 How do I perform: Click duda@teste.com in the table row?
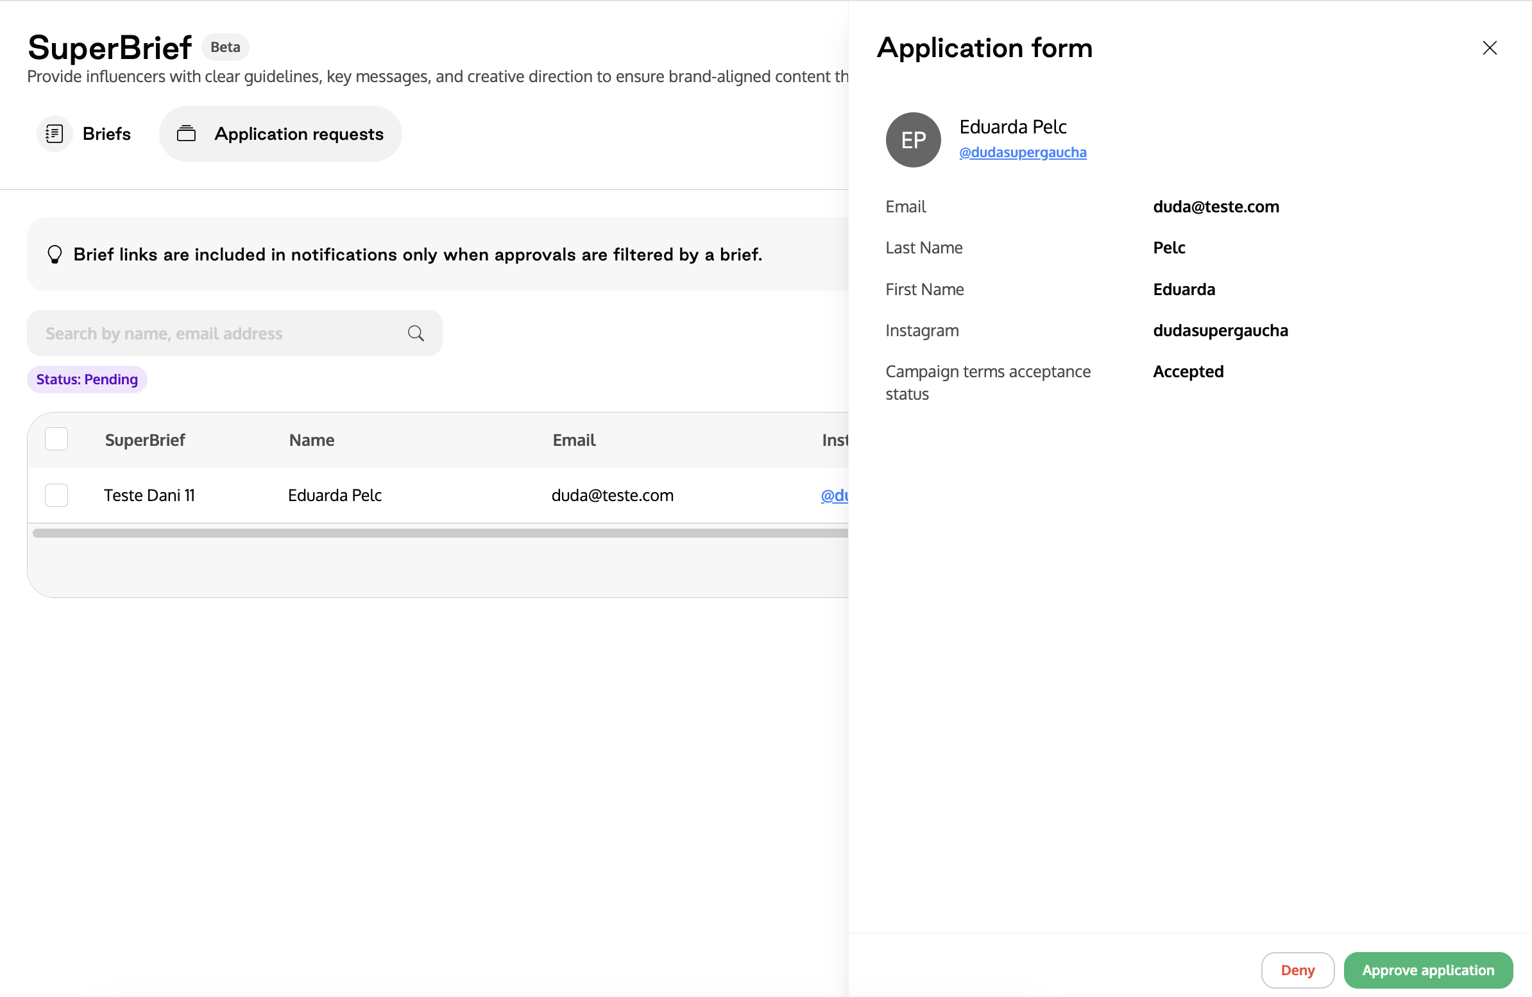coord(612,495)
